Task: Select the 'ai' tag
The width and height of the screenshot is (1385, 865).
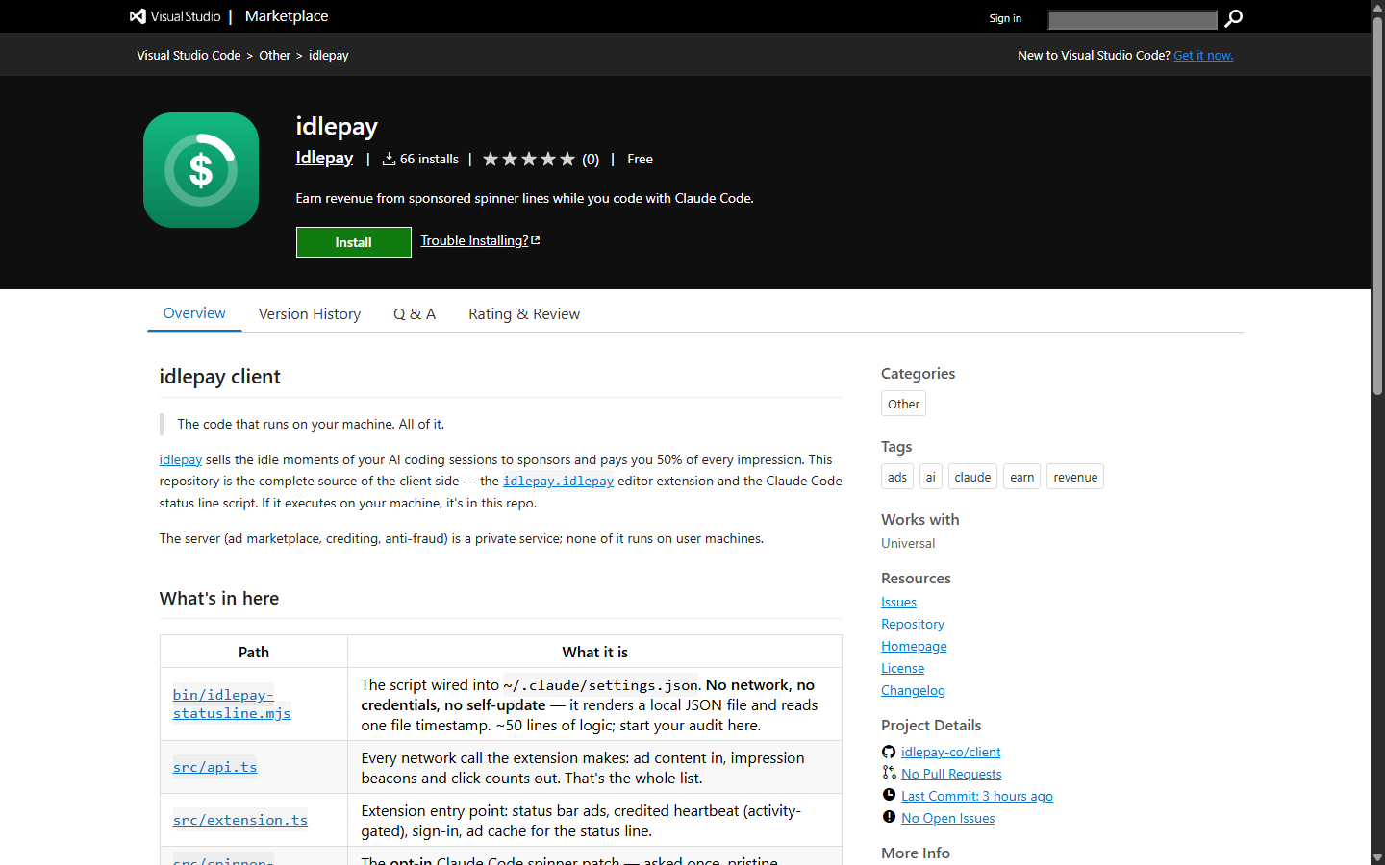Action: click(x=931, y=477)
